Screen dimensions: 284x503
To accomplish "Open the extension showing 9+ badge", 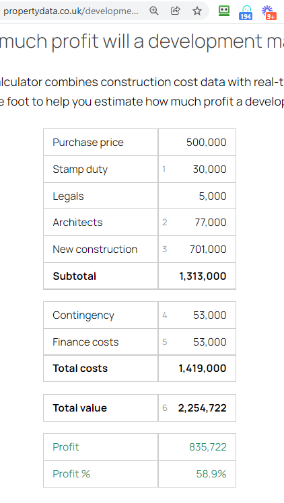I will point(269,13).
